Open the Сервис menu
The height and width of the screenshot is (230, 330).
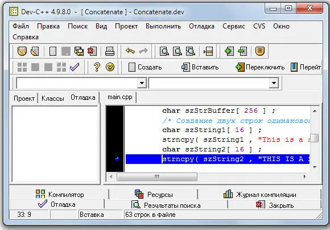click(x=234, y=26)
